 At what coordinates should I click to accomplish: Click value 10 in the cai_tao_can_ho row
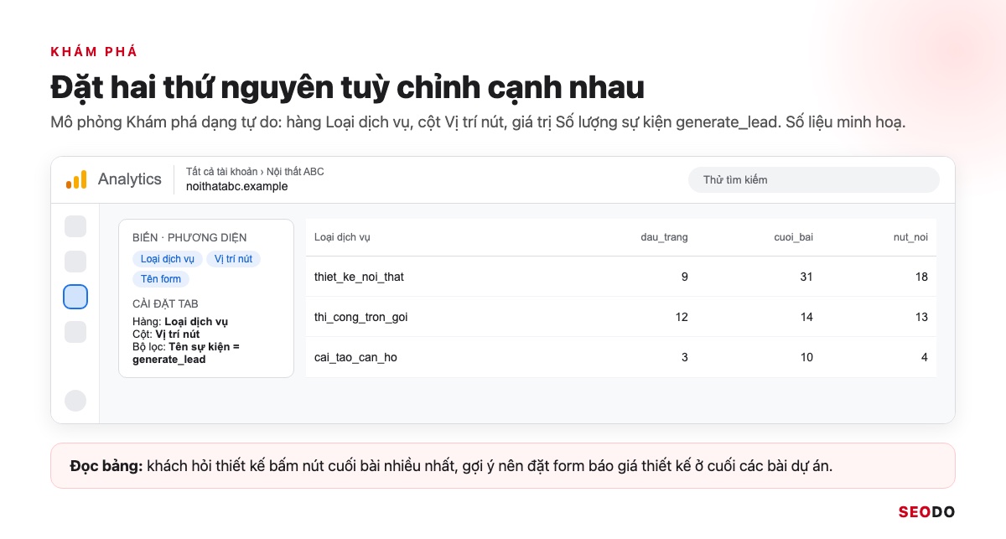tap(806, 357)
